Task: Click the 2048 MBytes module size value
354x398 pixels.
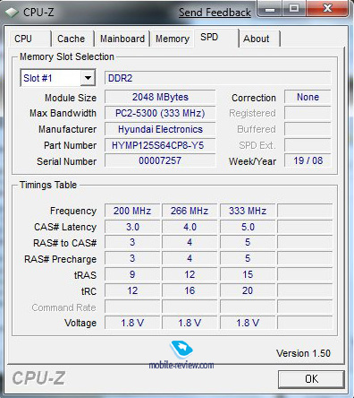Action: pyautogui.click(x=160, y=97)
